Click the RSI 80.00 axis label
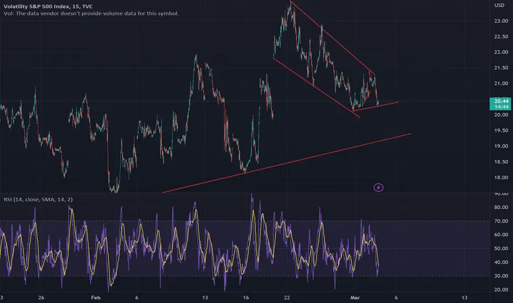The width and height of the screenshot is (513, 303). pyautogui.click(x=501, y=207)
